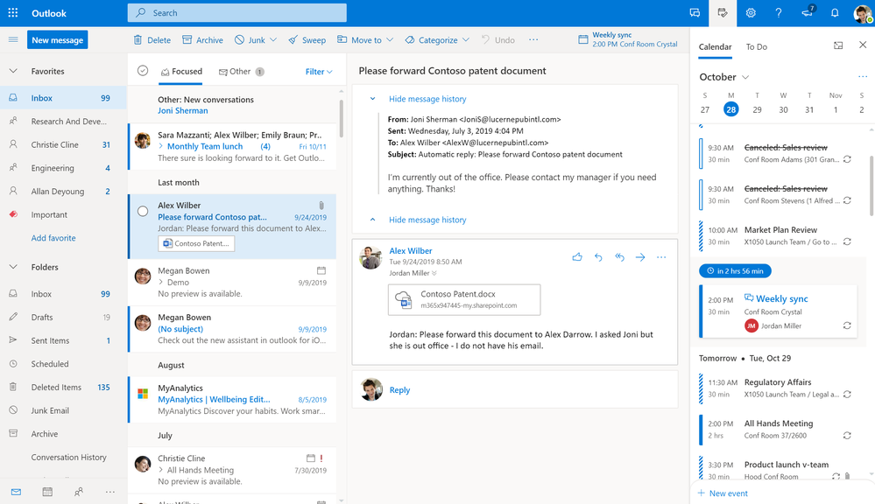Click the Search box
The image size is (875, 504).
(237, 13)
